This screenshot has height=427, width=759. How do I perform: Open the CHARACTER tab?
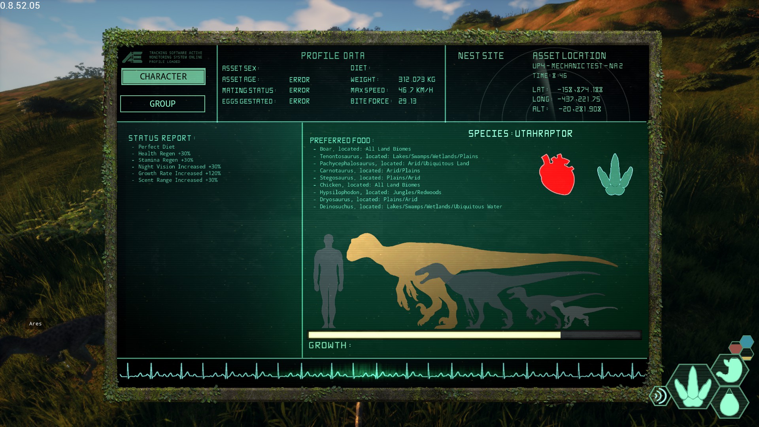pos(163,77)
